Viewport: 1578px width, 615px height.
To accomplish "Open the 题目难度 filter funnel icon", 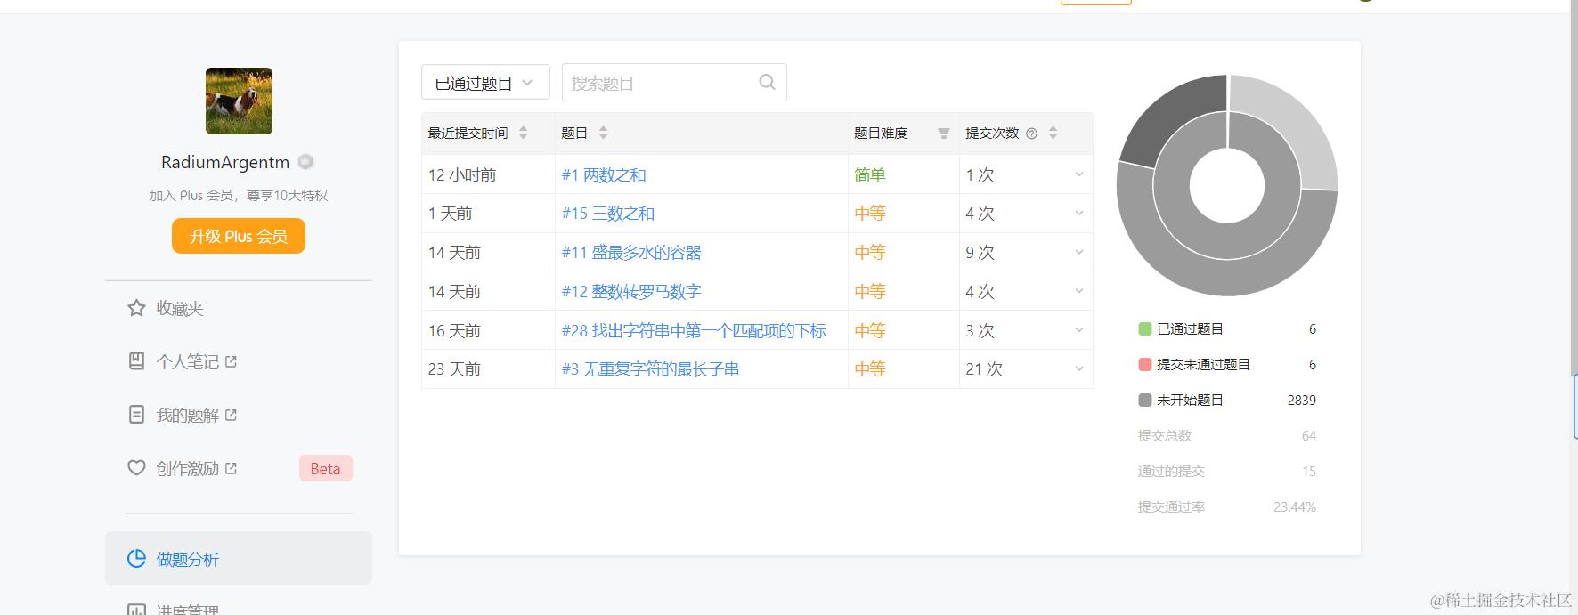I will pos(943,134).
